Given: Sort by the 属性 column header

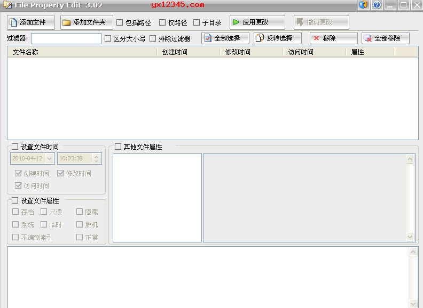Looking at the screenshot, I should click(x=370, y=52).
